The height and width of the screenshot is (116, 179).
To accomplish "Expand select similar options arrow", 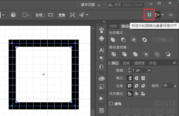I will tap(87, 15).
